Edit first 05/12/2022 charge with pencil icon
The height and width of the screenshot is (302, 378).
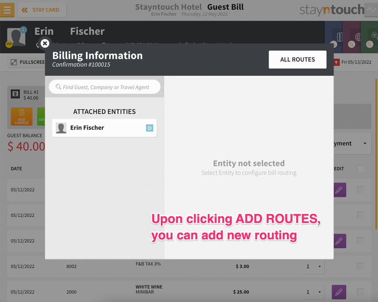[x=340, y=190]
